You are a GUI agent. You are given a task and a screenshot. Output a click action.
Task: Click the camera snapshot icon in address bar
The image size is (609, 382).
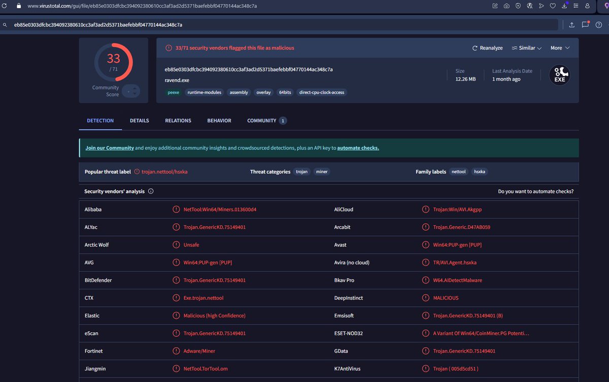pyautogui.click(x=506, y=6)
